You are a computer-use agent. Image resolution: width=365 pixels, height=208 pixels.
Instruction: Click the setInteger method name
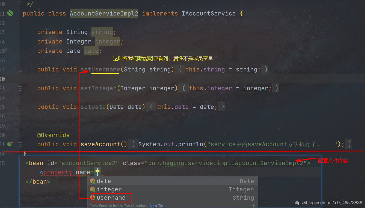pyautogui.click(x=99, y=88)
